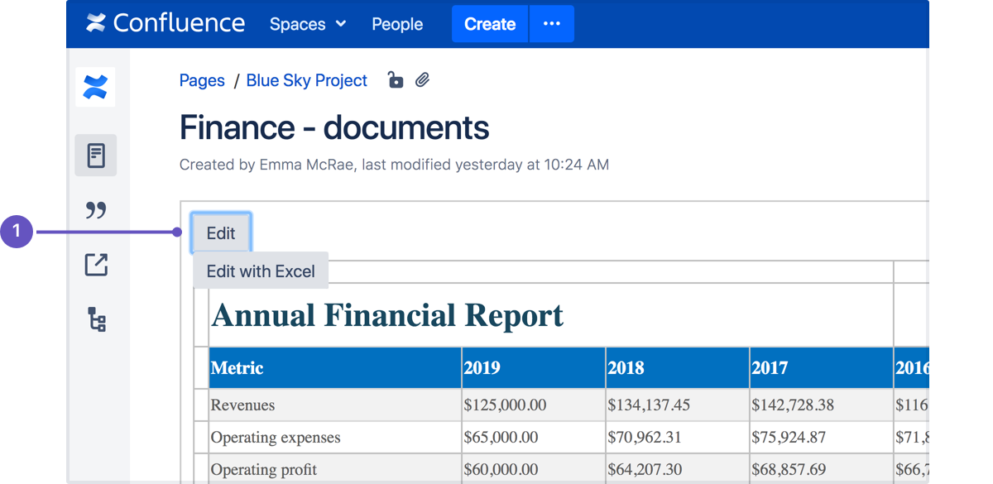Open the Spaces dropdown menu
Viewport: 993px width, 484px height.
pos(308,24)
